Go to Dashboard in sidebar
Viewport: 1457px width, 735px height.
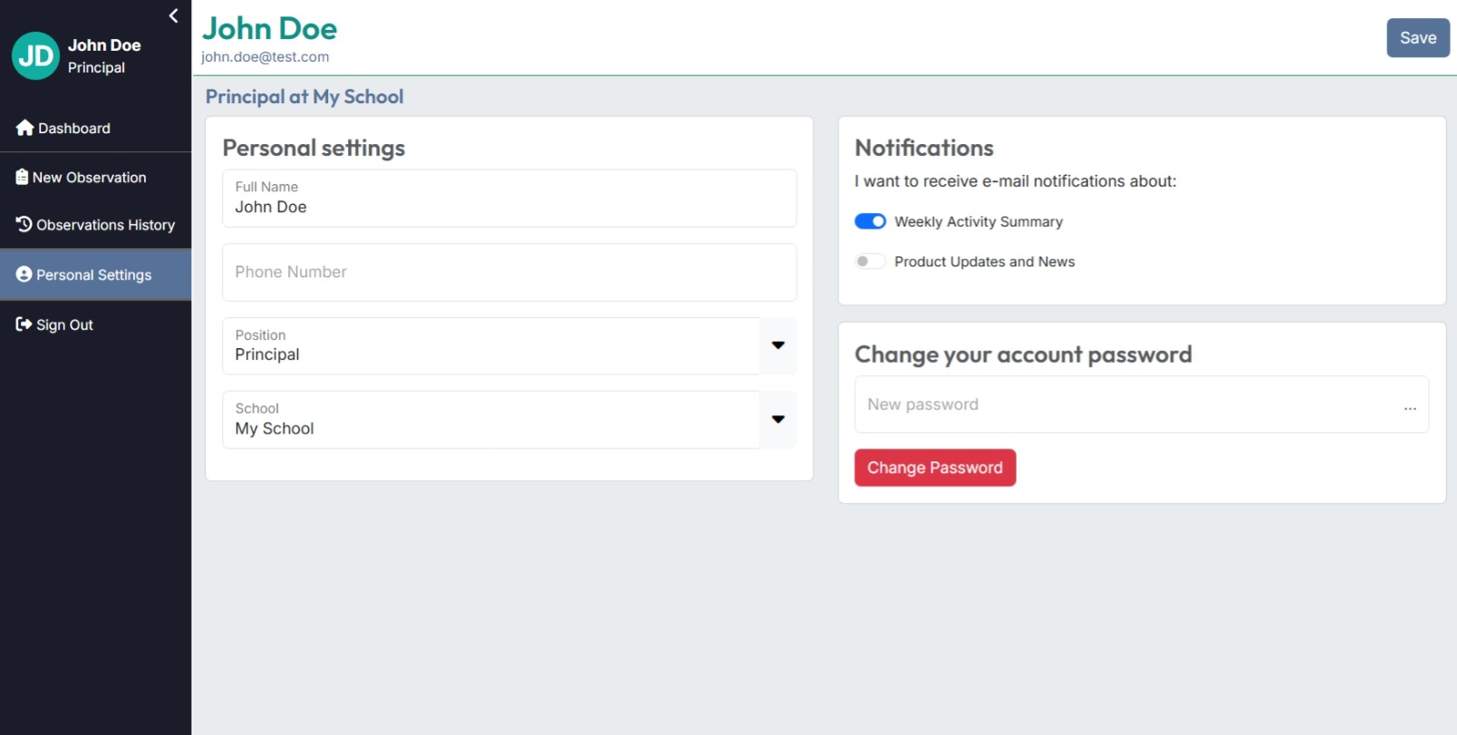(x=96, y=128)
